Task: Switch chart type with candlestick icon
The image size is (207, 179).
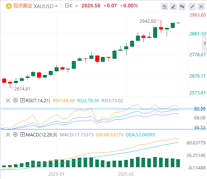Action: [x=182, y=7]
